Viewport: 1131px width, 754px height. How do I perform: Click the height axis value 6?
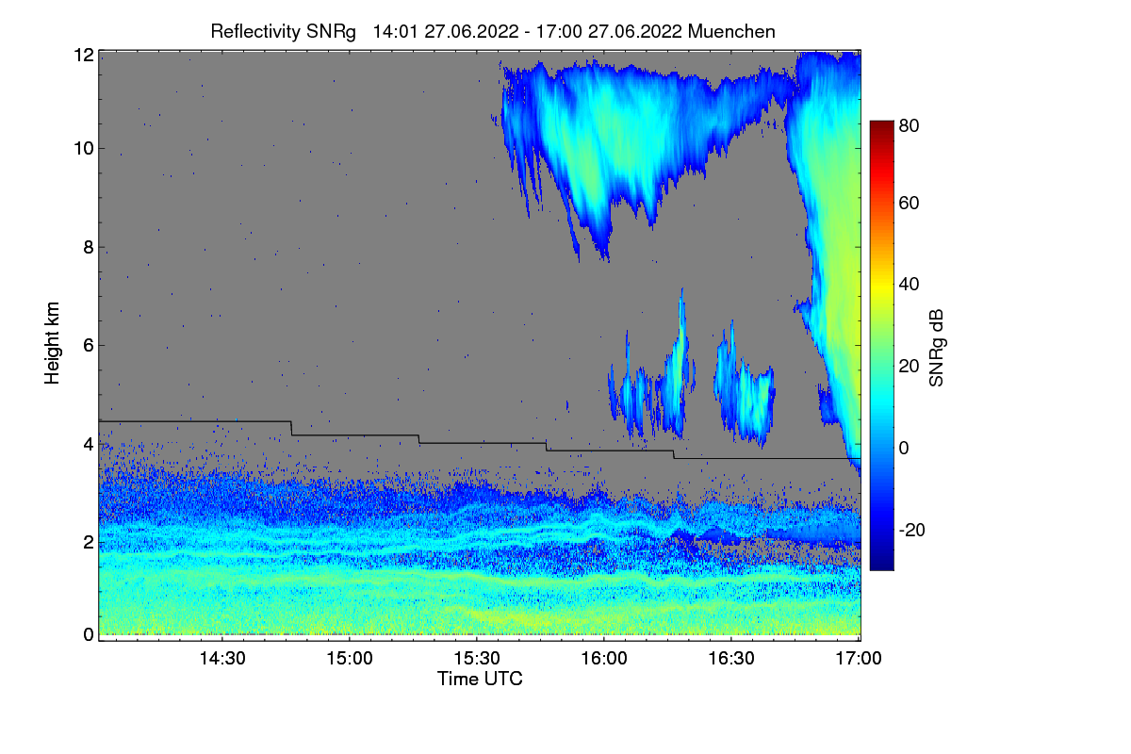coord(89,345)
